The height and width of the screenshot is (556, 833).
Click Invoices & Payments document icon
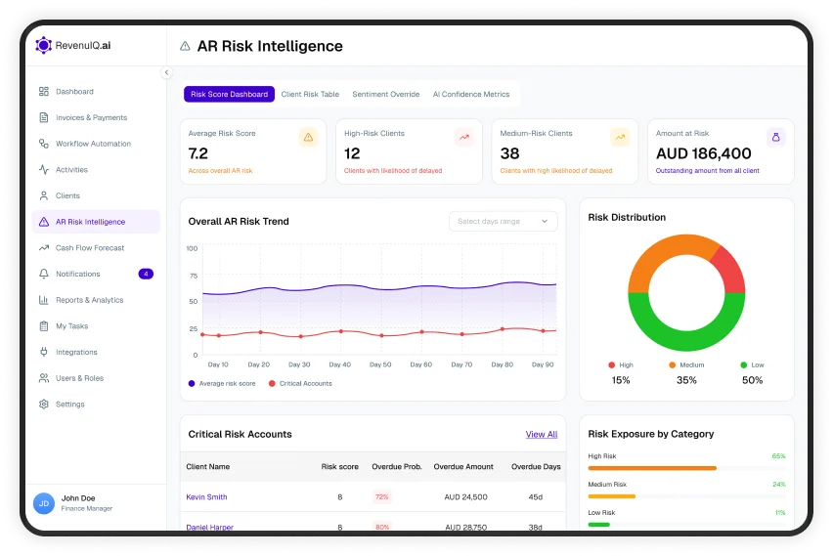coord(44,117)
